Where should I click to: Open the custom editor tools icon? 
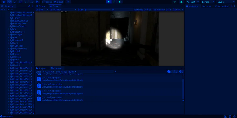click(37, 2)
